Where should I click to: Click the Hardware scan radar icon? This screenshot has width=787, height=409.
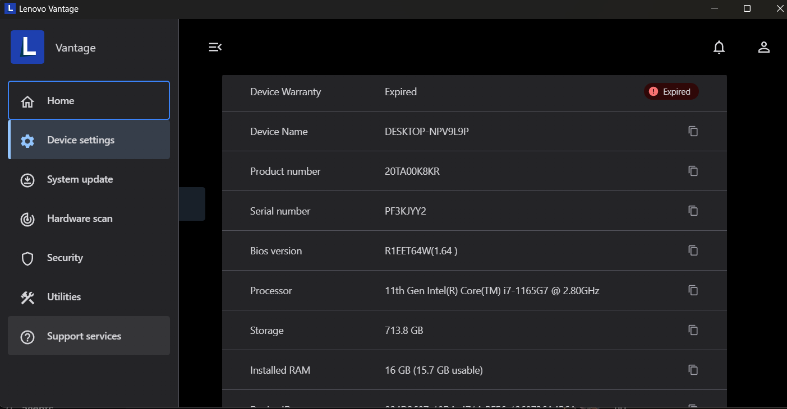[27, 219]
